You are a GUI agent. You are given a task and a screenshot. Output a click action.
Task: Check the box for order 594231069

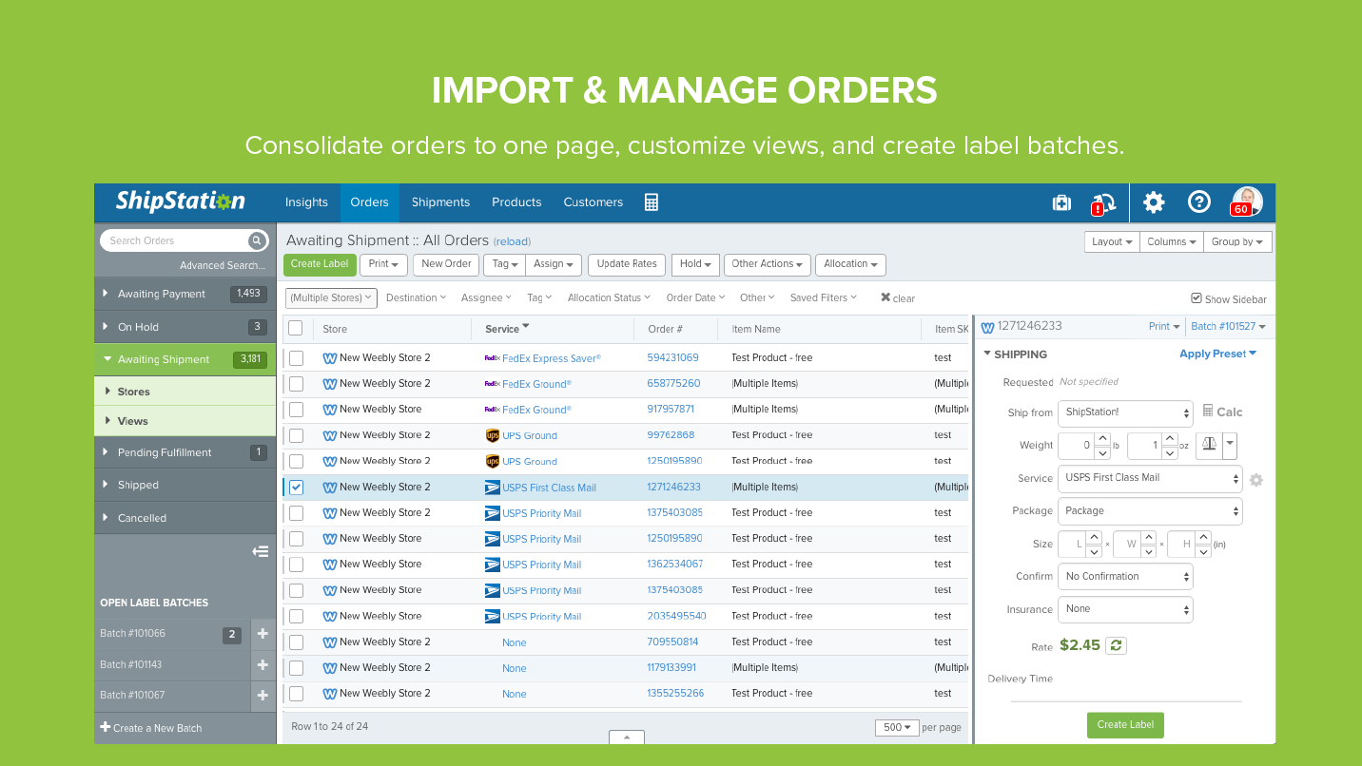(x=297, y=358)
